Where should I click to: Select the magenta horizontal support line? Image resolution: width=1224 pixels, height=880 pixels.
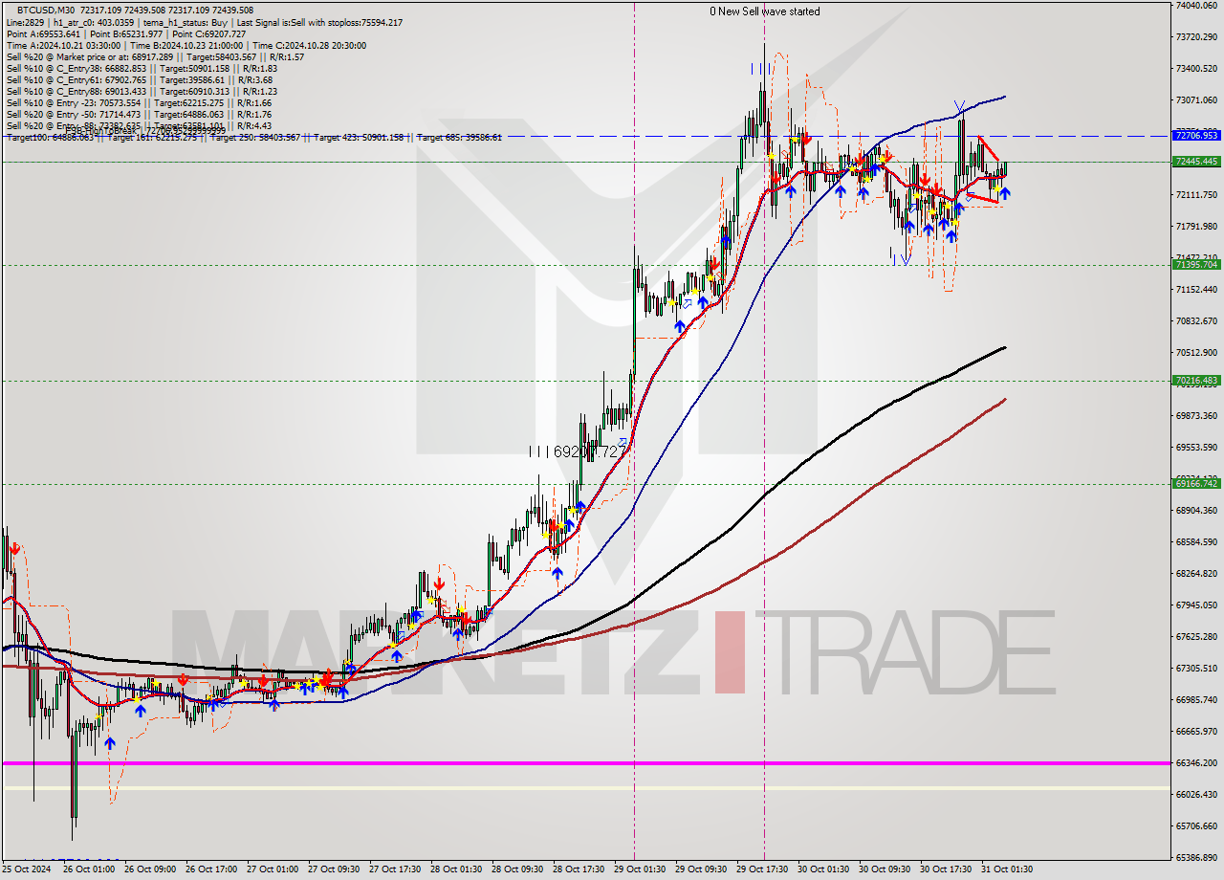pos(585,762)
